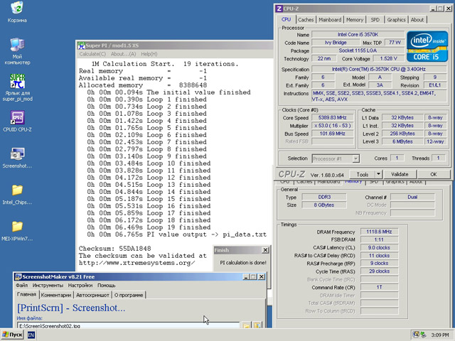Click the 'PI value output -> pi_data.txt' line
This screenshot has height=341, width=455.
(x=176, y=234)
